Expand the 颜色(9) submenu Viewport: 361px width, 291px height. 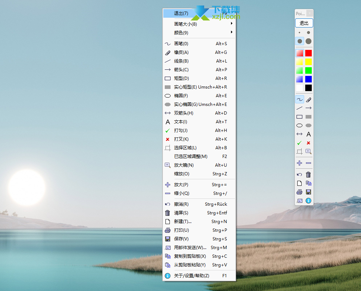(x=199, y=33)
